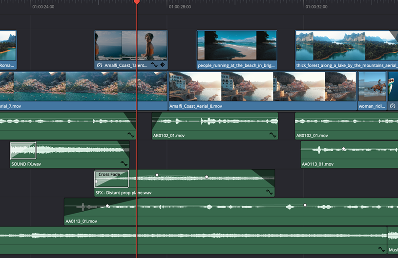The image size is (398, 258).
Task: Select Amalfi_Coast_Aerial_8.mov clip thumbnail
Action: click(x=263, y=86)
